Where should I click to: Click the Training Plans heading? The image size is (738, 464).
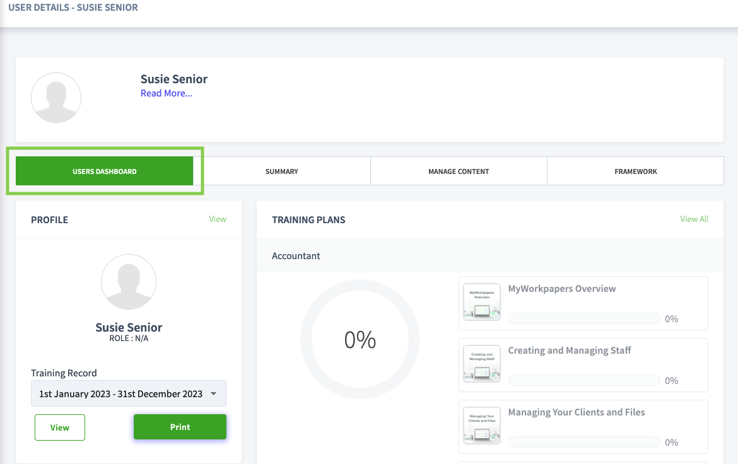308,220
